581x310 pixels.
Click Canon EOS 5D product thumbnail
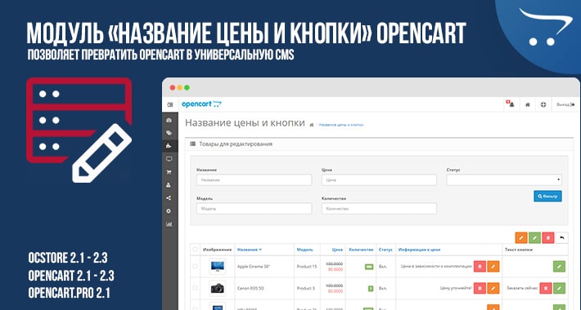coord(217,288)
